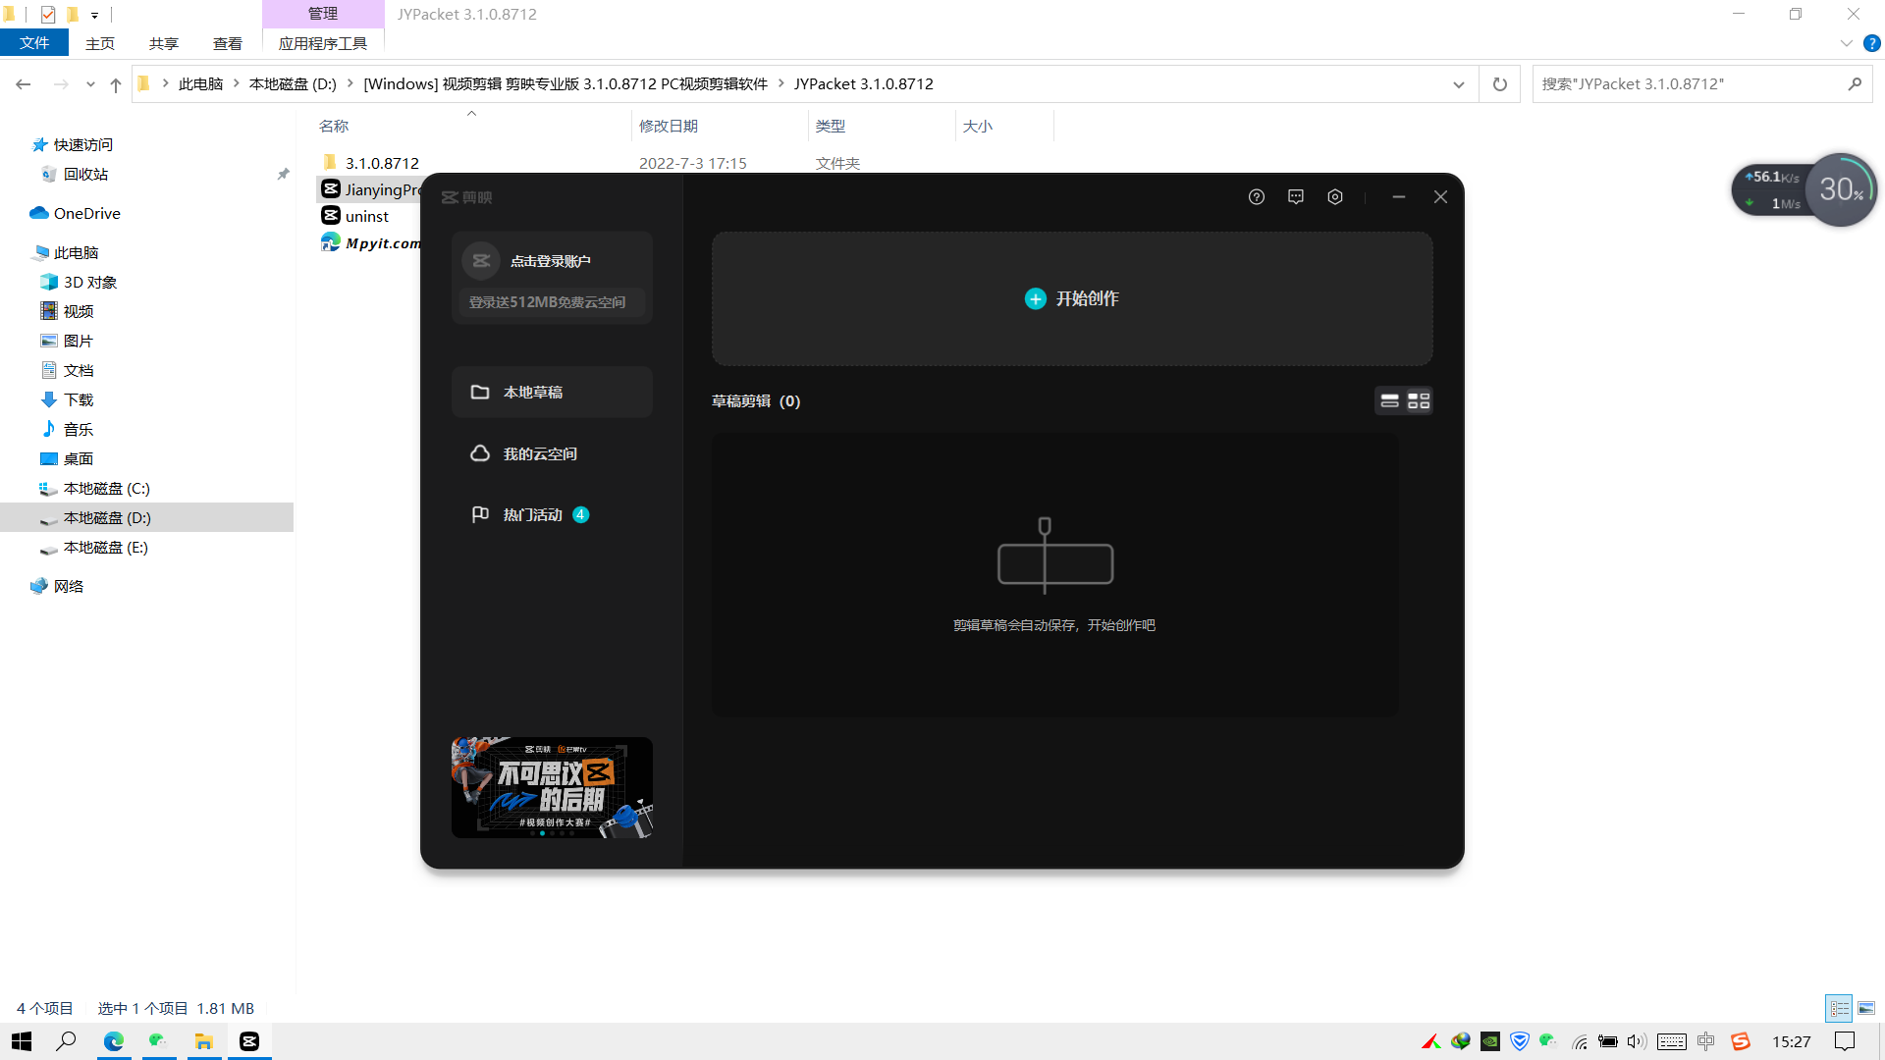Open the Windows Start menu
The height and width of the screenshot is (1060, 1885).
[22, 1041]
